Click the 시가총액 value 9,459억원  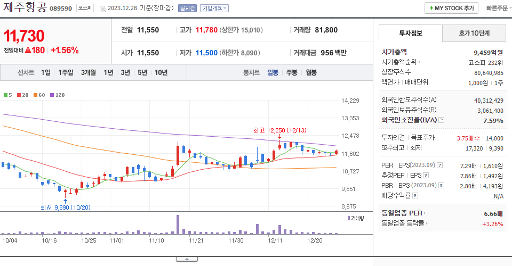click(x=488, y=53)
